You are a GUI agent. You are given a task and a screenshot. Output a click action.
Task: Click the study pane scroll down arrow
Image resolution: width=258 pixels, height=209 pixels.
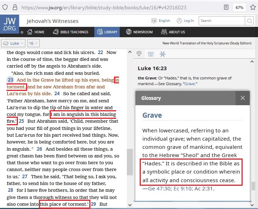pyautogui.click(x=252, y=205)
